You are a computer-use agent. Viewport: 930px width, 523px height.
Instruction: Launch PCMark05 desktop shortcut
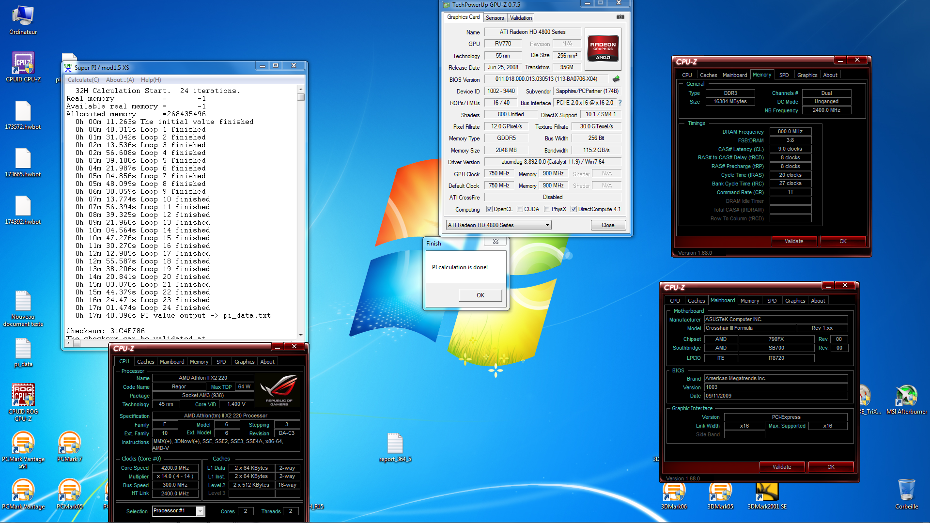(x=69, y=494)
